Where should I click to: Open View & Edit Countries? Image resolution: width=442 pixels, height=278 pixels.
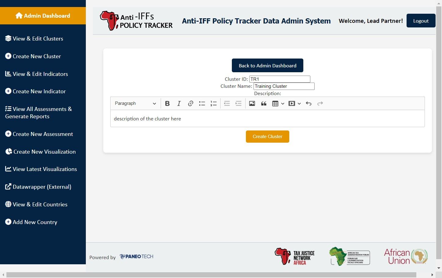pos(36,205)
